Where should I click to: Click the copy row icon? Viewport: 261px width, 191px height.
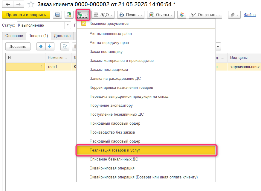coord(65,46)
